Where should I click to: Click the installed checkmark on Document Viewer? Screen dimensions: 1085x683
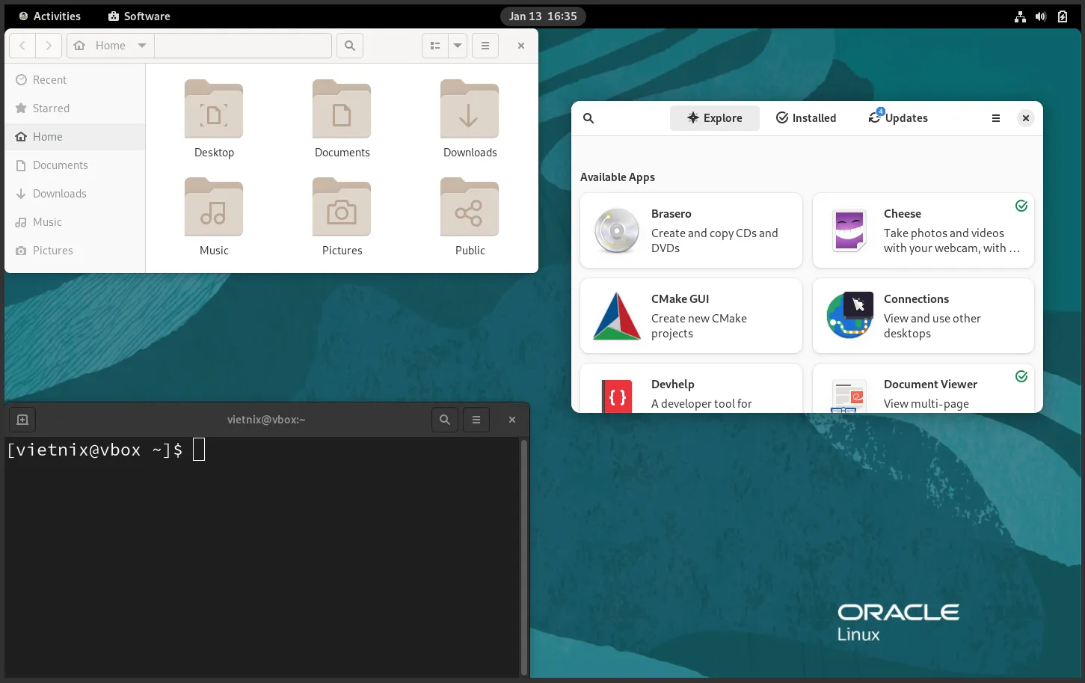[x=1021, y=376]
